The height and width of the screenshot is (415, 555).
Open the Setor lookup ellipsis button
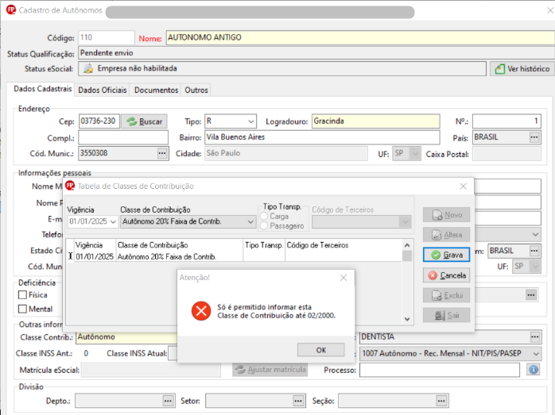tap(298, 401)
